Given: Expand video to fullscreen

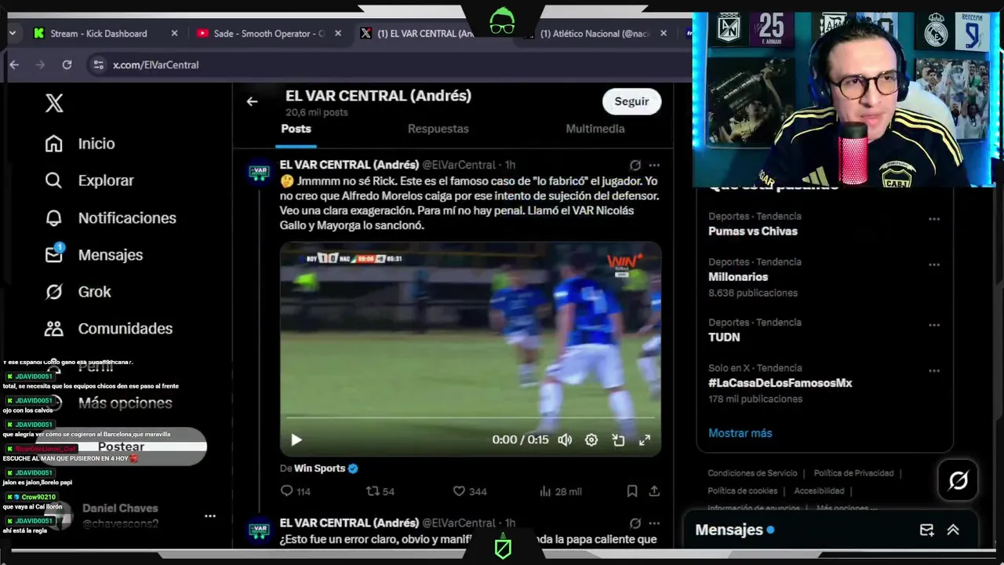Looking at the screenshot, I should [645, 440].
